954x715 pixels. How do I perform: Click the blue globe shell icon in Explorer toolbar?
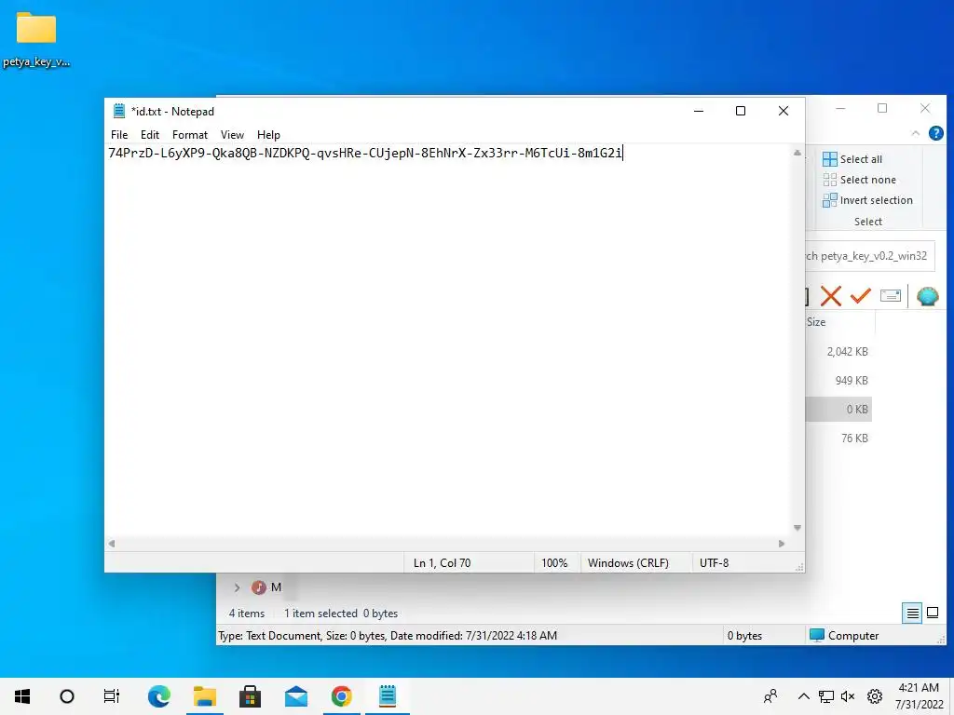click(x=927, y=296)
